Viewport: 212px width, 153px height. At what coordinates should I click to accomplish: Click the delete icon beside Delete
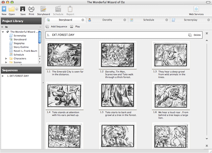click(190, 35)
